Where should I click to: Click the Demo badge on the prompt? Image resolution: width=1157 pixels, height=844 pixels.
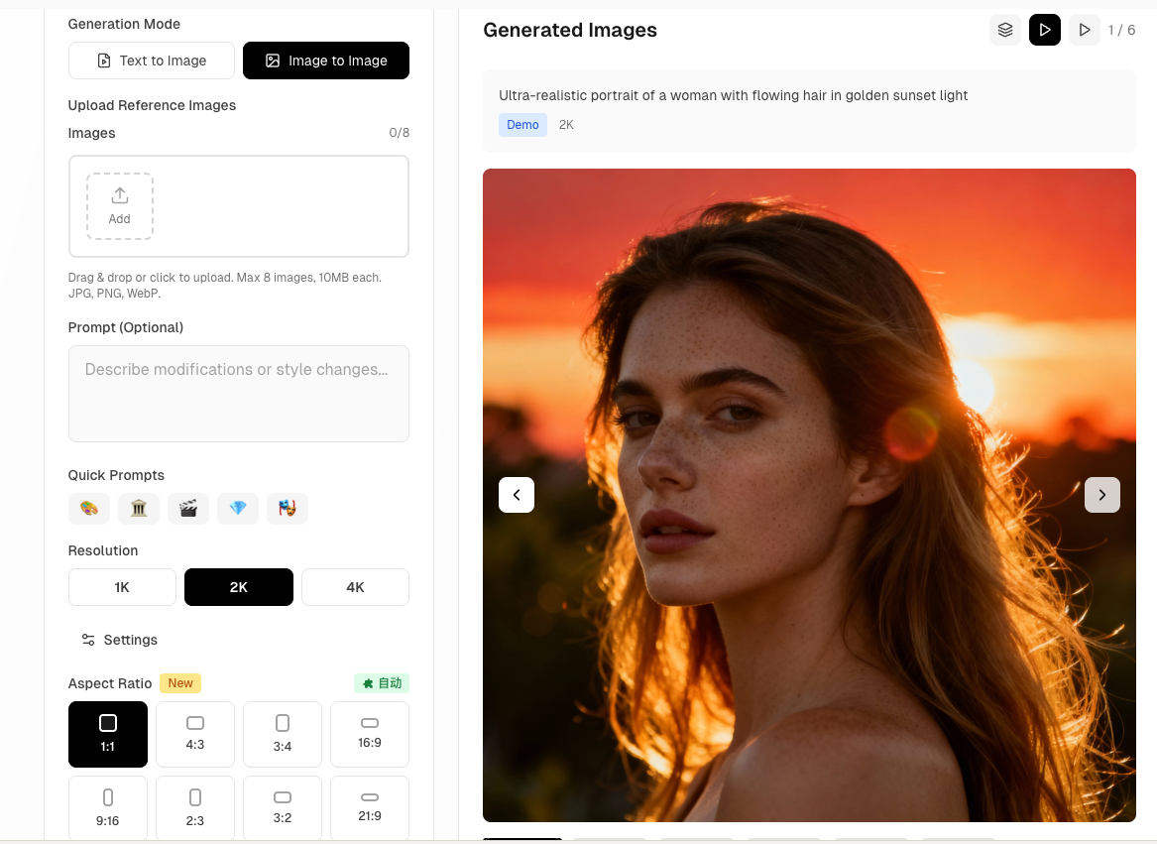click(x=522, y=124)
